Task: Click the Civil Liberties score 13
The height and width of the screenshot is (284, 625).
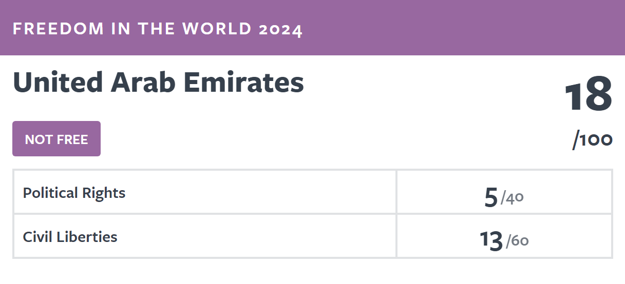Action: (491, 241)
